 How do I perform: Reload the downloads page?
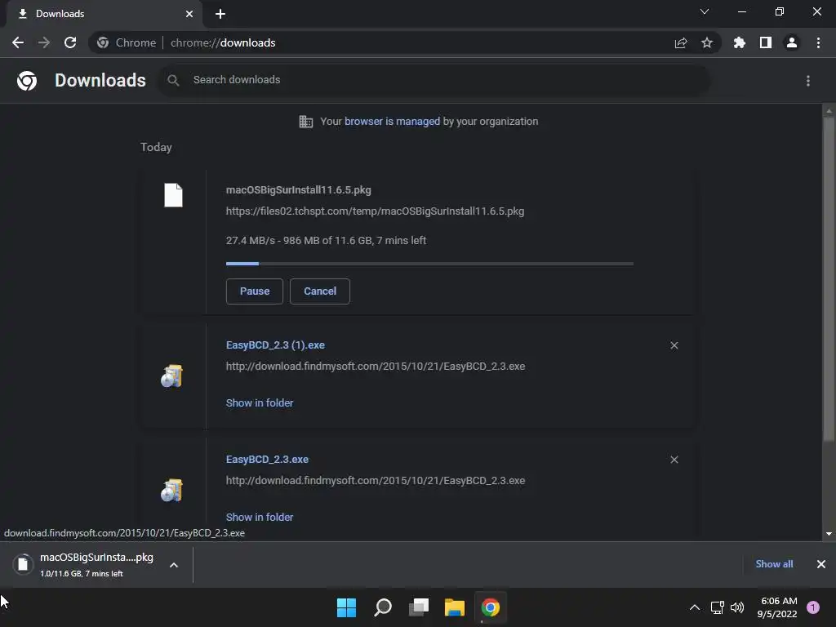click(x=70, y=42)
